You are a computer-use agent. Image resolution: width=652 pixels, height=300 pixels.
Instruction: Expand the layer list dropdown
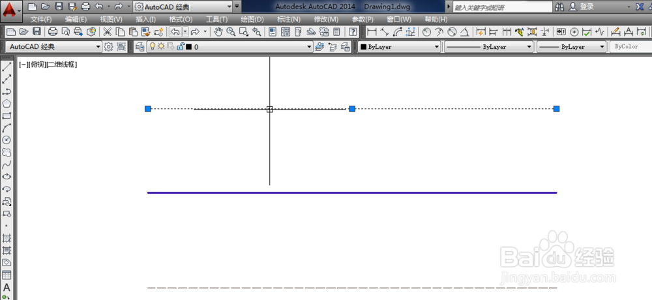(309, 47)
